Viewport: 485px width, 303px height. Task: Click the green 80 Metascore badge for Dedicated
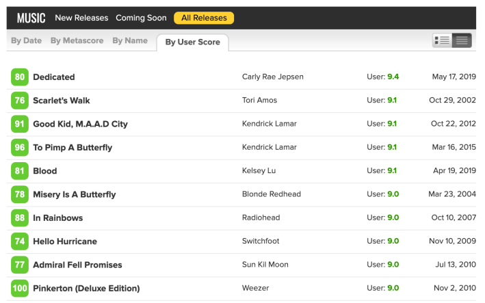tap(20, 77)
